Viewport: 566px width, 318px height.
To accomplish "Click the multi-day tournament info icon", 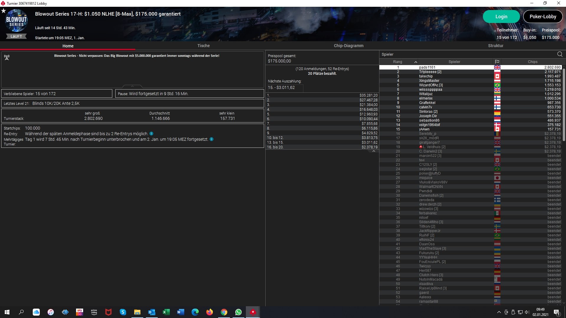I will (x=211, y=139).
